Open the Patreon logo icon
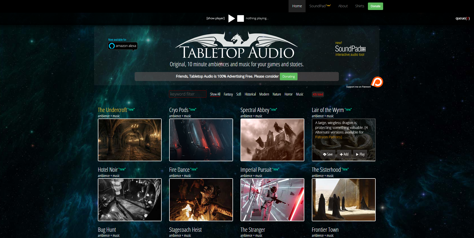Viewport: 474px width, 238px height. [377, 82]
